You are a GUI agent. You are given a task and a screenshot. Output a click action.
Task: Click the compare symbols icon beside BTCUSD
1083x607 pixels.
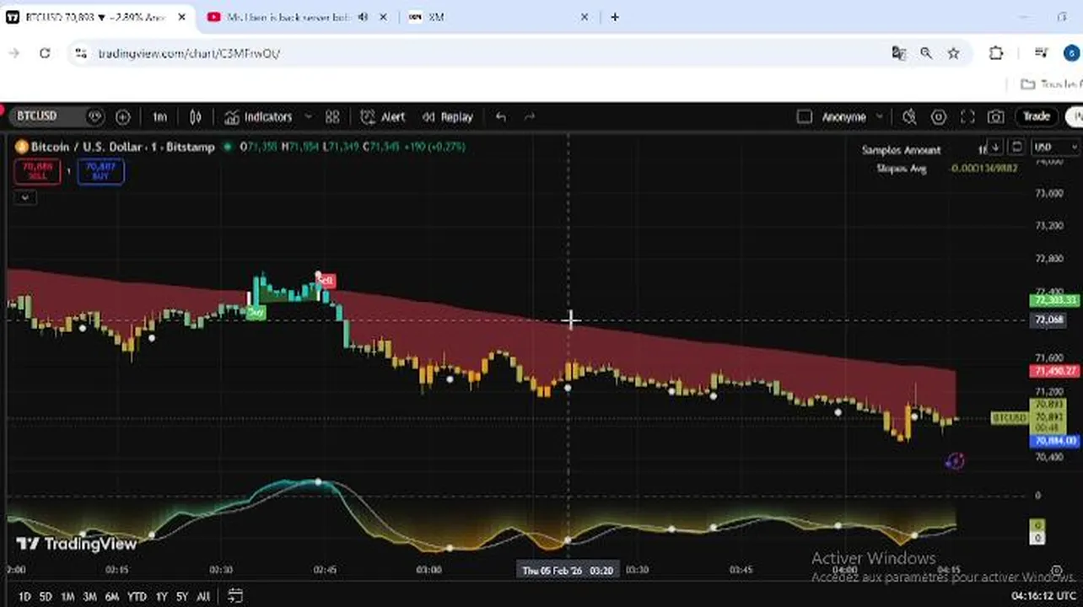pos(95,116)
